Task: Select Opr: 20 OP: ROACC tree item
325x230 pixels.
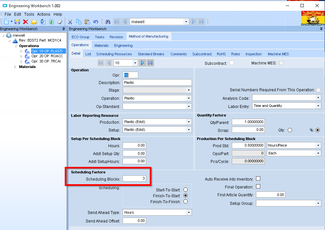Action: (47, 56)
